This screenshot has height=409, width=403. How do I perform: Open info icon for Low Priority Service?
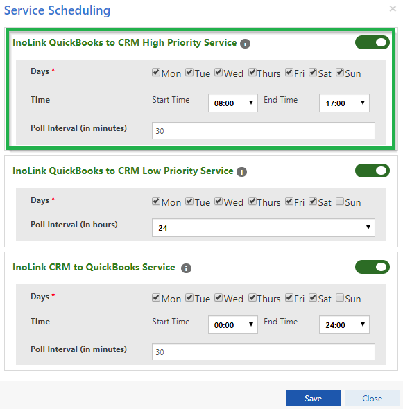241,172
